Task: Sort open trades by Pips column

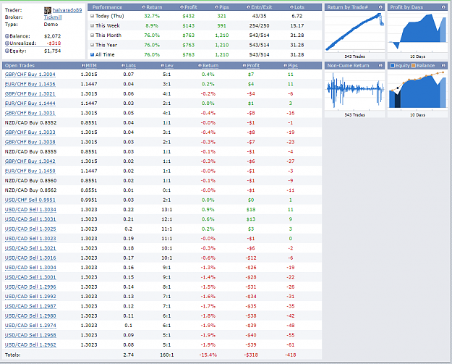Action: (293, 65)
